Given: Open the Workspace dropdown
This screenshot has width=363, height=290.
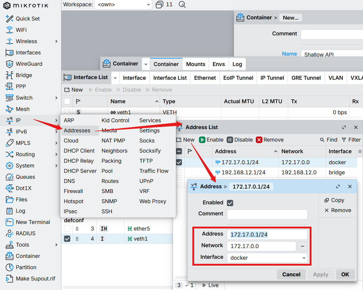Looking at the screenshot, I should coord(123,4).
